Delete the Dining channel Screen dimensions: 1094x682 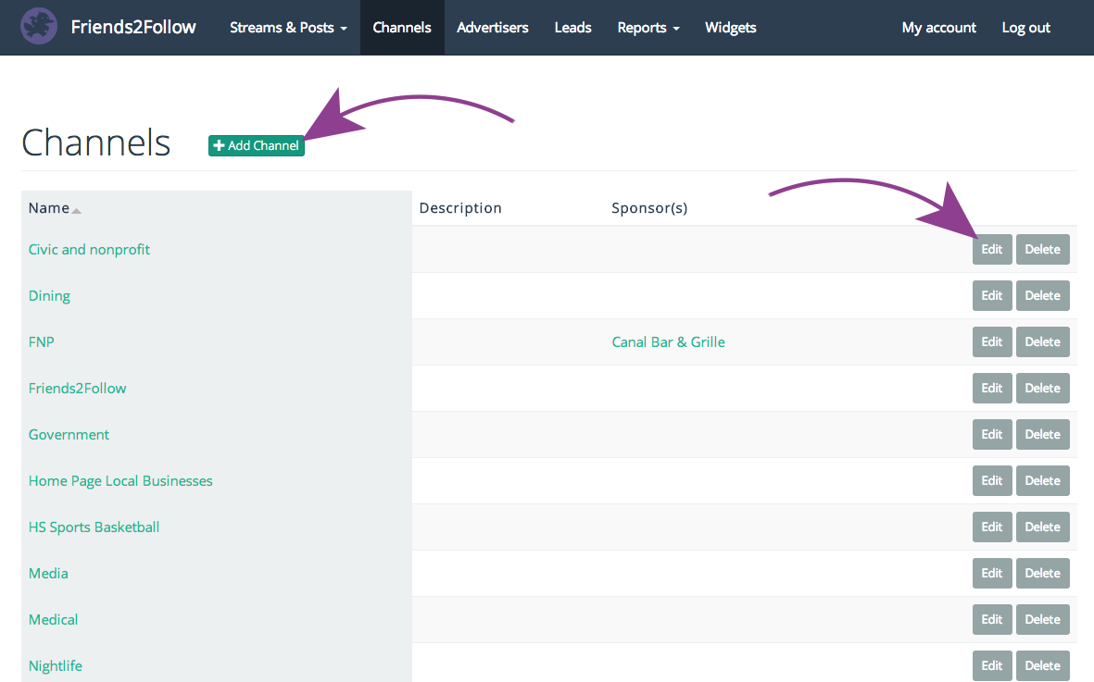coord(1042,295)
